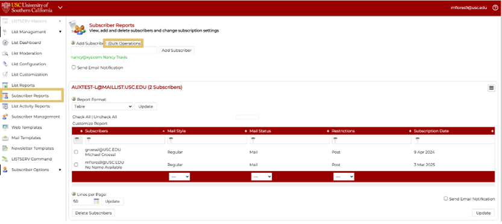
Task: Go to Subscriber Reports in the sidebar
Action: 30,95
